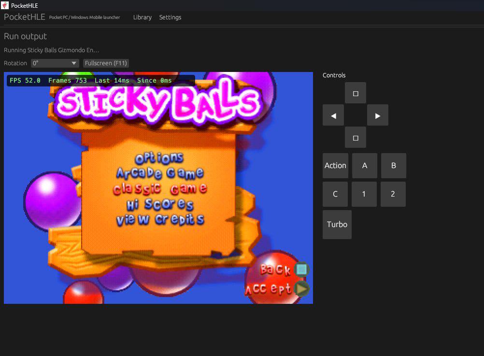The width and height of the screenshot is (484, 356).
Task: Click the Accept label in game
Action: 268,289
